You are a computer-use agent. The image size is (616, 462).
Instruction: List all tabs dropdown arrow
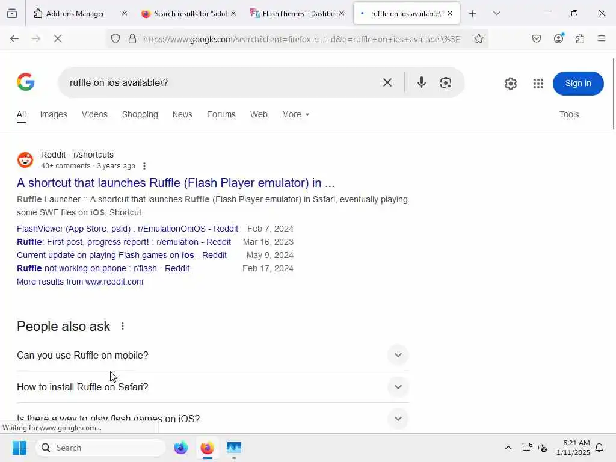tap(496, 13)
